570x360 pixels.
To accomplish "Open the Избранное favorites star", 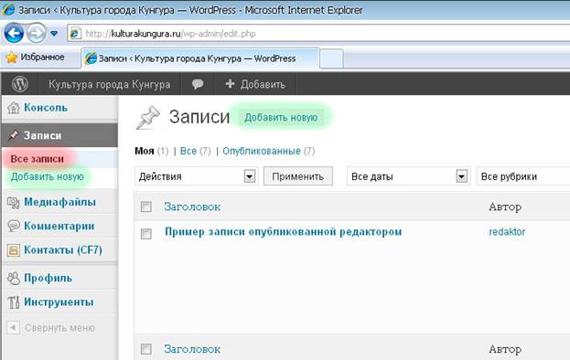I will [x=12, y=58].
